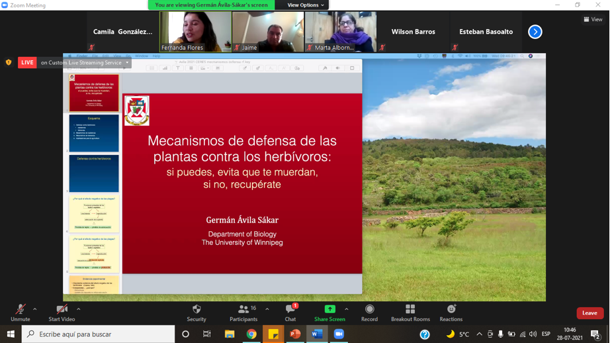This screenshot has width=610, height=343.
Task: Select the 'Defensa contra herbívoros' slide thumbnail
Action: (x=94, y=173)
